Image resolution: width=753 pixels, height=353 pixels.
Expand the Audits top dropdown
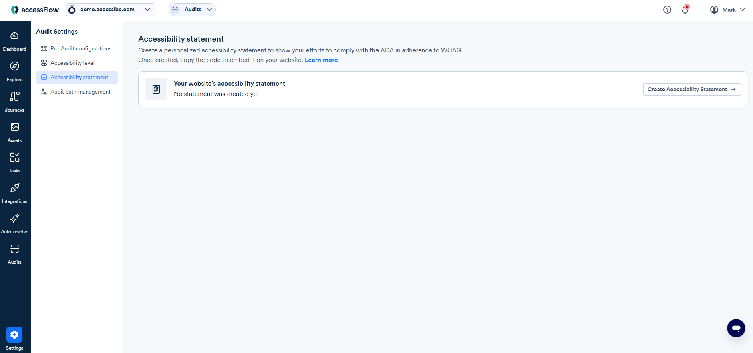192,10
